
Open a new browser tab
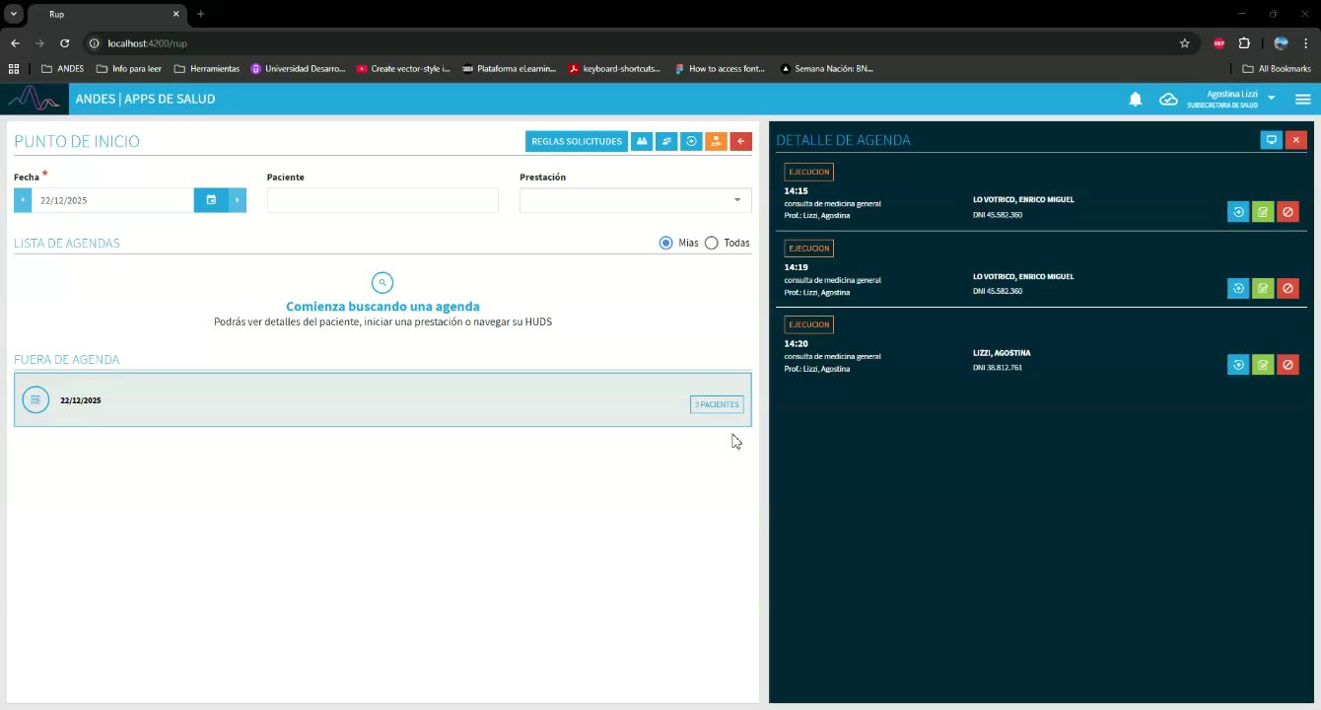(201, 15)
